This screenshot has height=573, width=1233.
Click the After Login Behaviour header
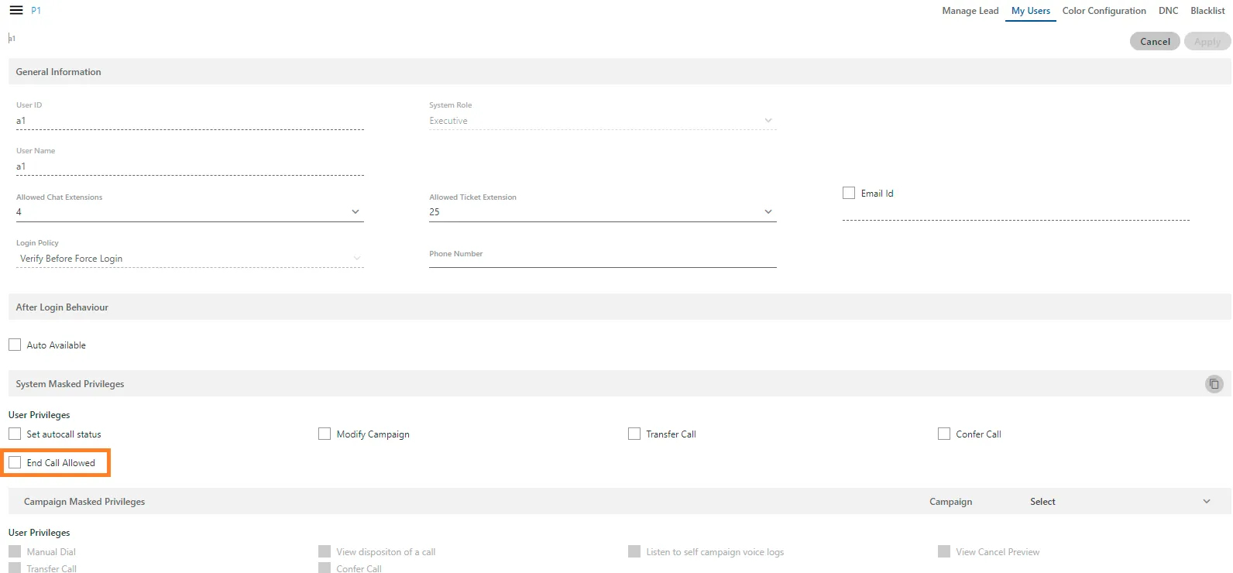pyautogui.click(x=620, y=307)
